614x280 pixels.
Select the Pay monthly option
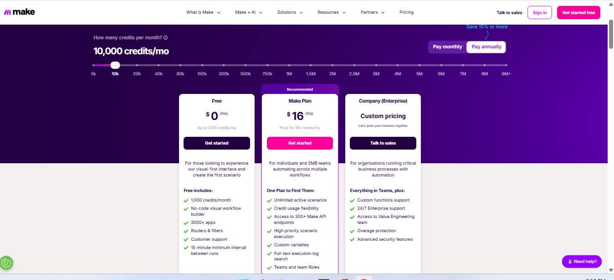447,47
